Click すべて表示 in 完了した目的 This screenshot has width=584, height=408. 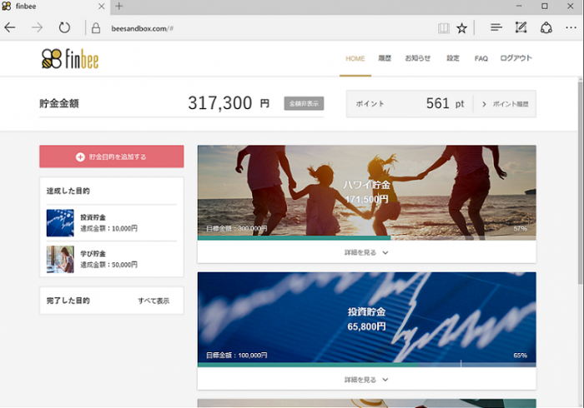pyautogui.click(x=154, y=301)
